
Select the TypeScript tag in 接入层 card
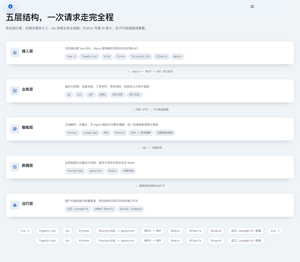point(89,57)
